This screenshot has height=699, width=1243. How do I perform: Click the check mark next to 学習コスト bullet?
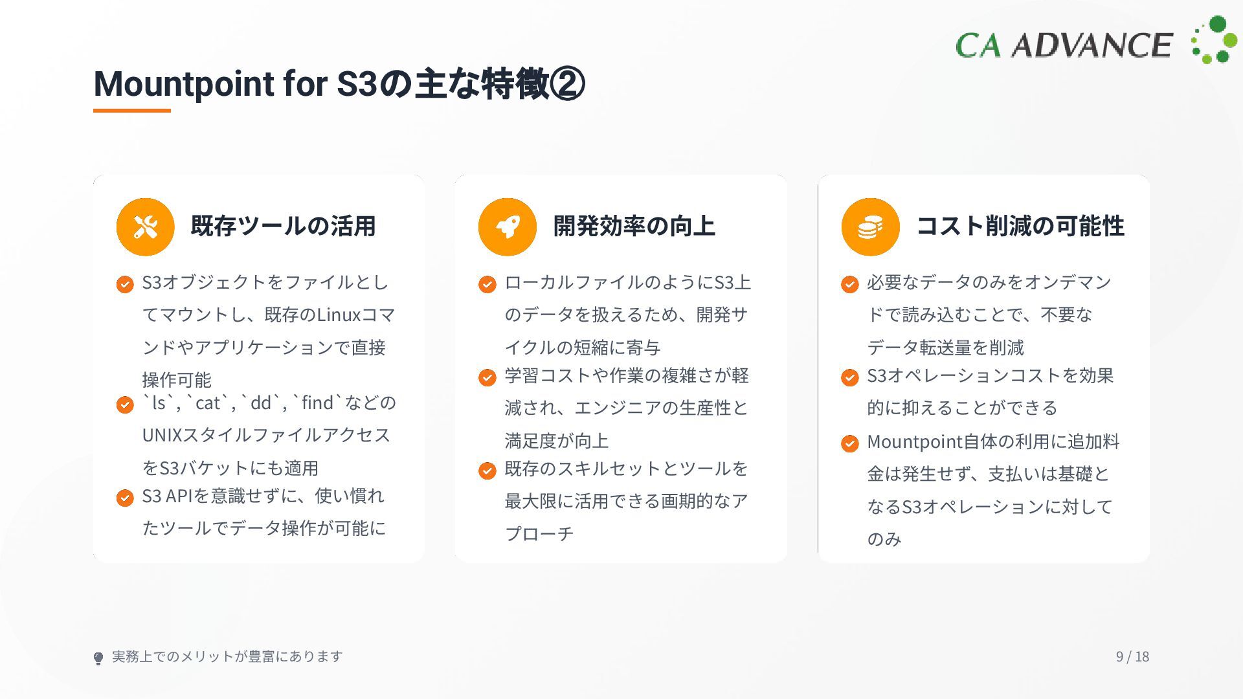[x=487, y=377]
